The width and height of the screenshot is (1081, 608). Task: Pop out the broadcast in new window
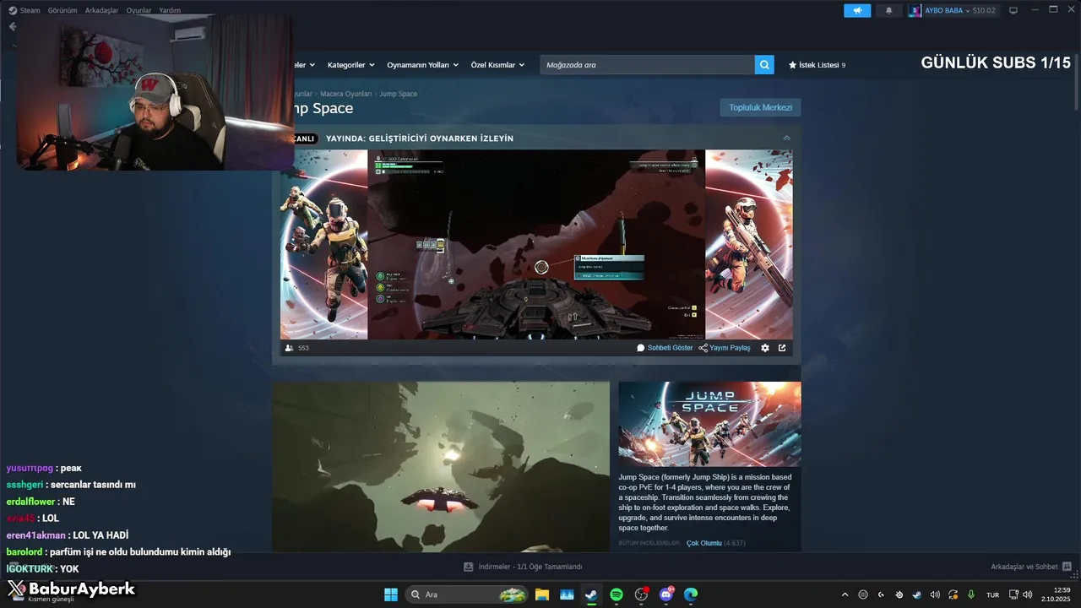(x=782, y=348)
